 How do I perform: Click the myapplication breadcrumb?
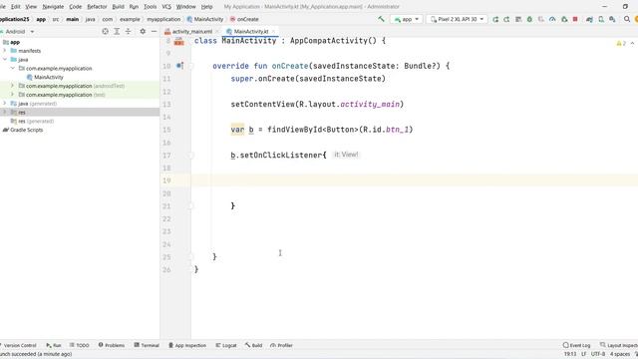(163, 19)
